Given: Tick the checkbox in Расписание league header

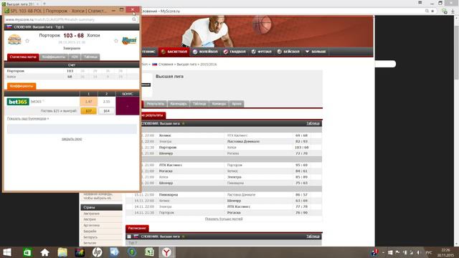Looking at the screenshot, I should coord(129,236).
